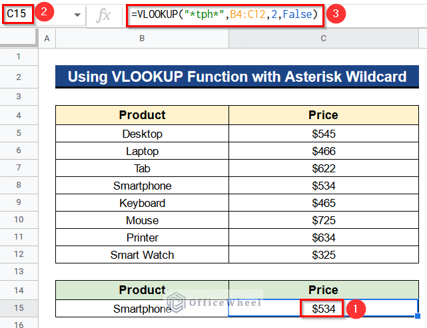Viewport: 427px width, 328px height.
Task: Select the $725 Mouse price cell
Action: 324,220
